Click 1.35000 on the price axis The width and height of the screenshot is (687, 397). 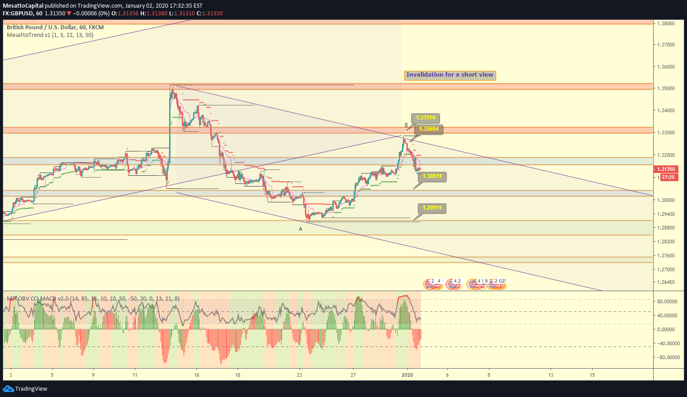[666, 88]
